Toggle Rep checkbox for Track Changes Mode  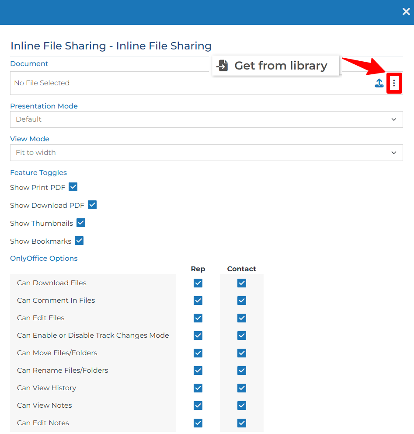198,336
